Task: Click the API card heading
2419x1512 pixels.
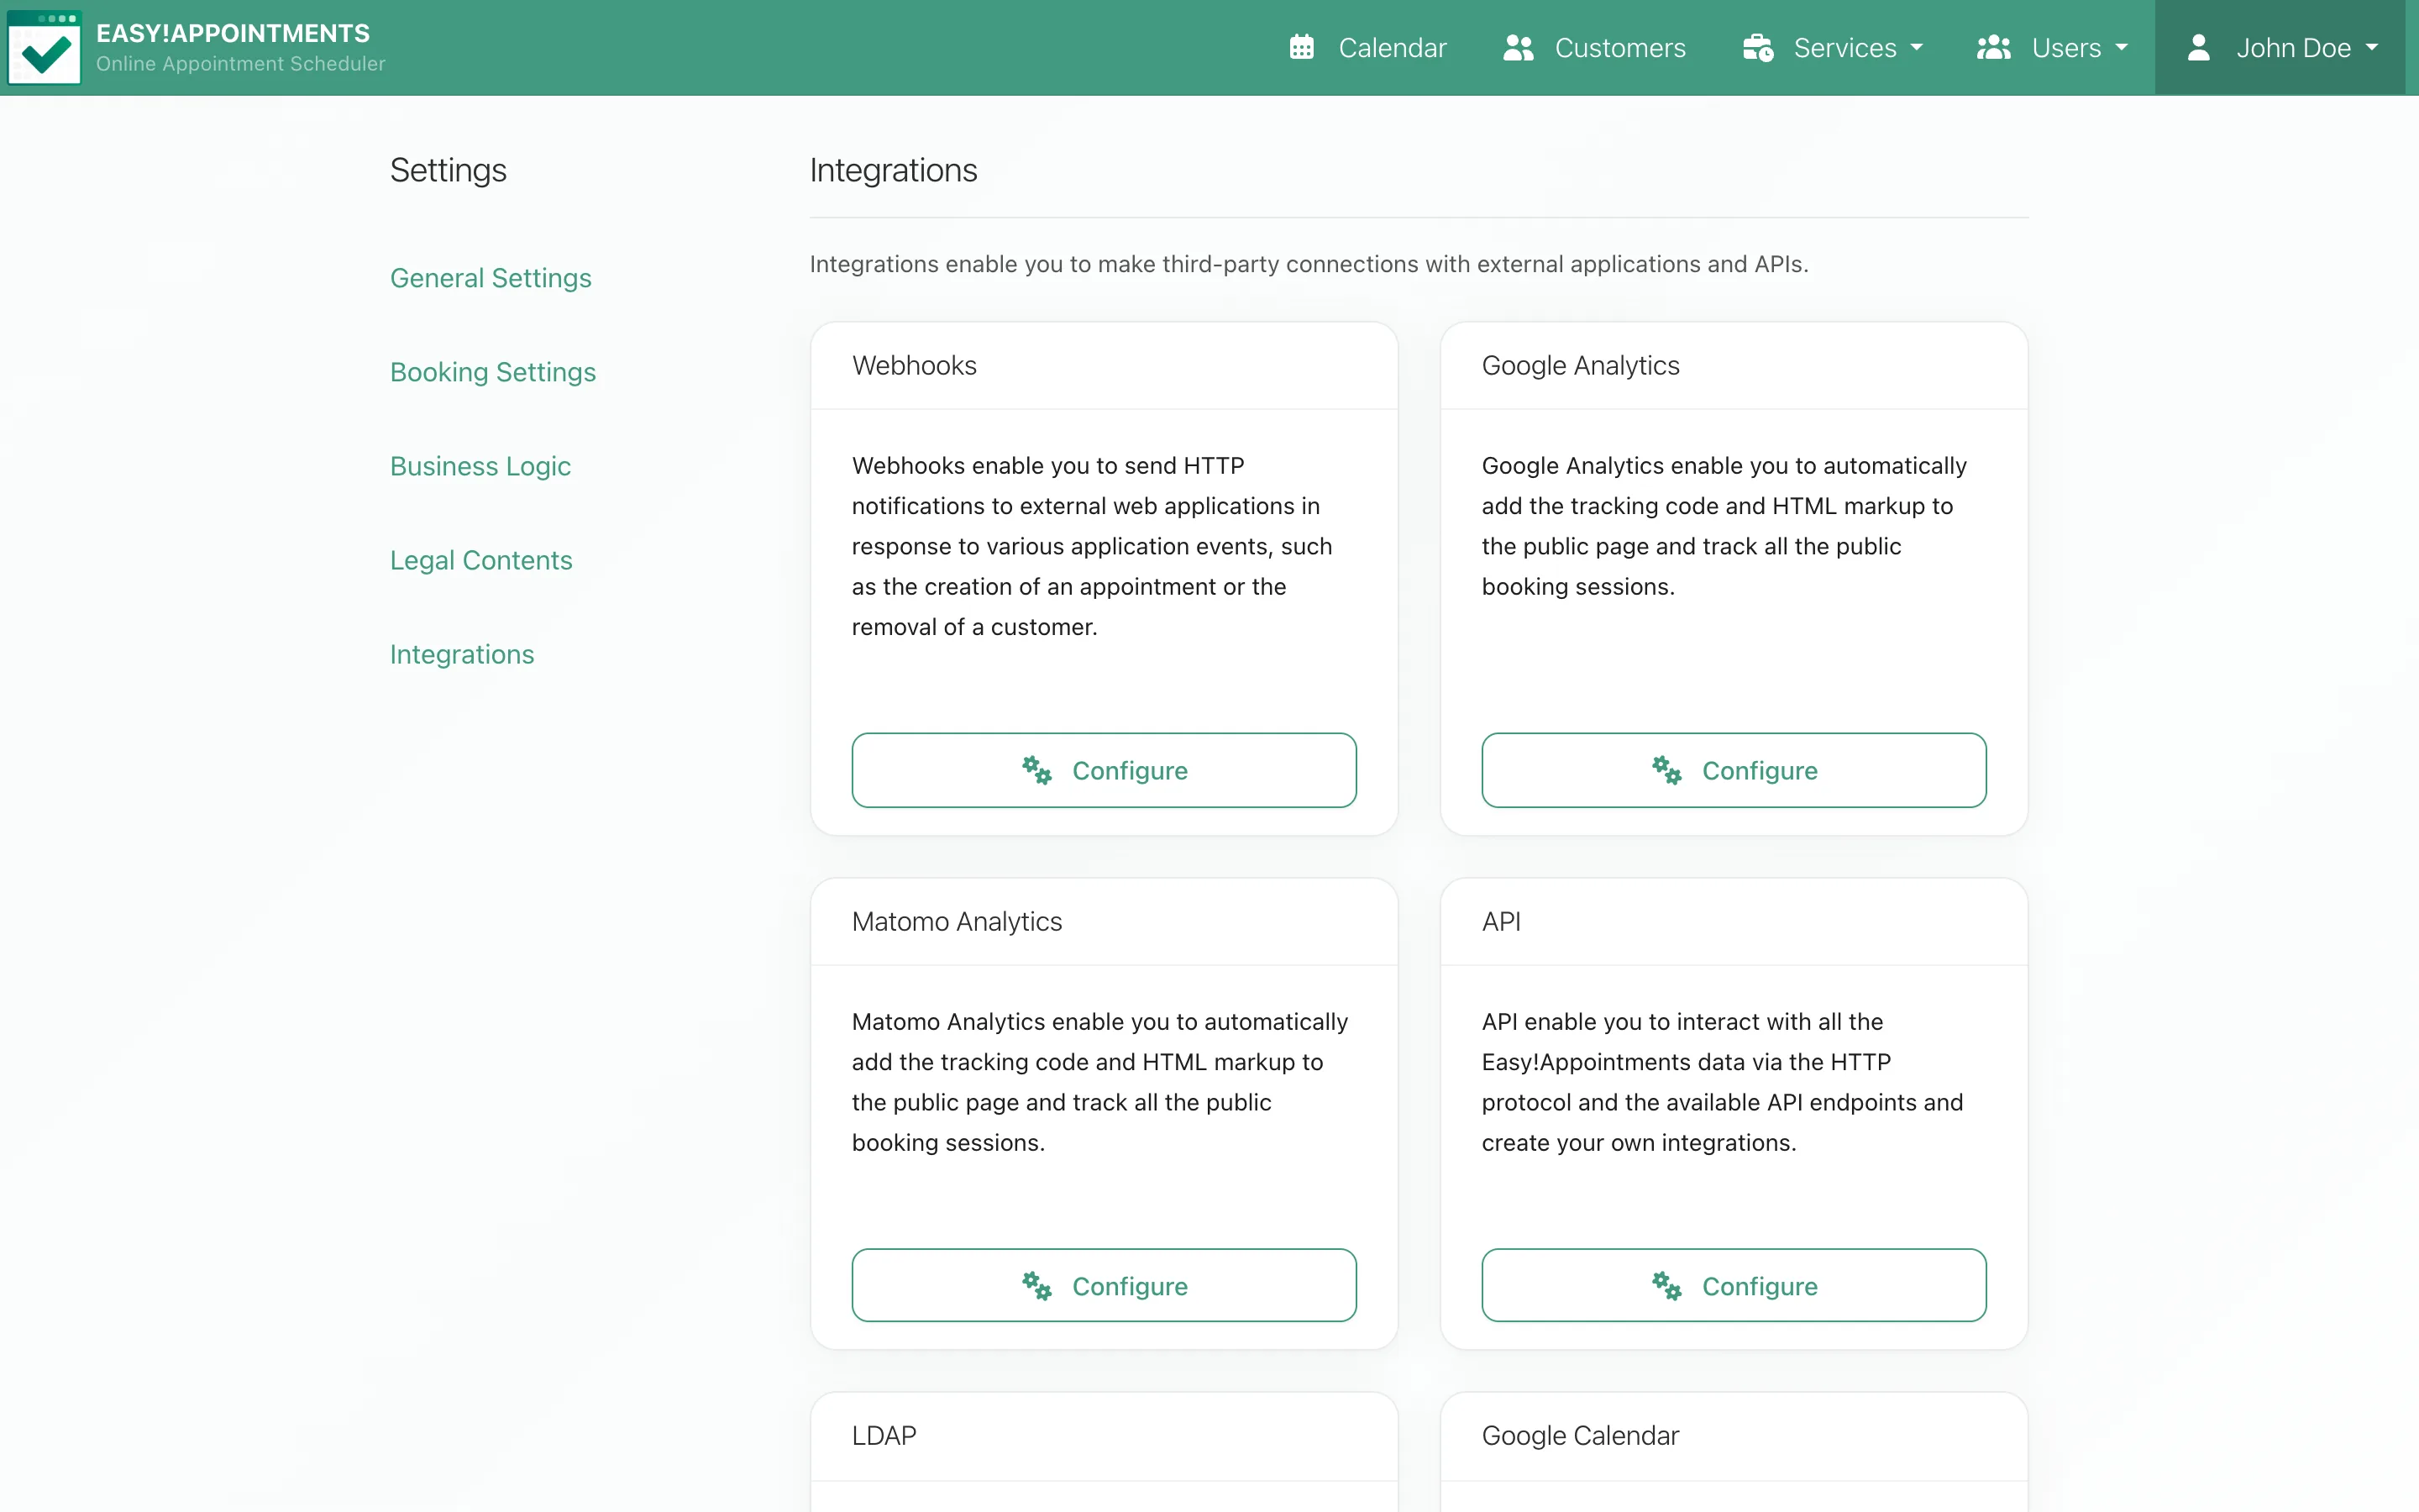Action: [1500, 921]
